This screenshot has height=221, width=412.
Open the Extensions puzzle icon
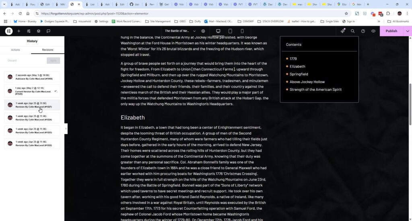pos(388,13)
